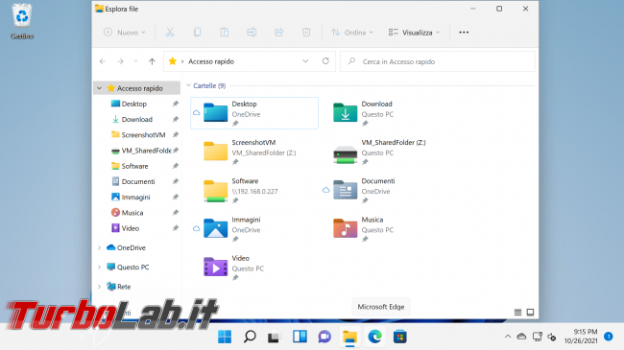Click File Explorer icon in taskbar
This screenshot has width=624, height=350.
point(349,337)
